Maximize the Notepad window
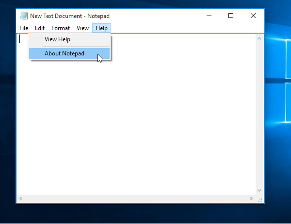 (x=231, y=16)
